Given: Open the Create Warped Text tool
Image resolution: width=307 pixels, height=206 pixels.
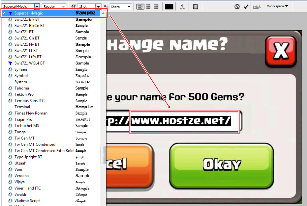Looking at the screenshot, I should click(183, 6).
